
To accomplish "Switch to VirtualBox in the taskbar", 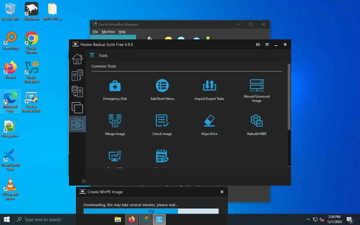I will pos(145,219).
